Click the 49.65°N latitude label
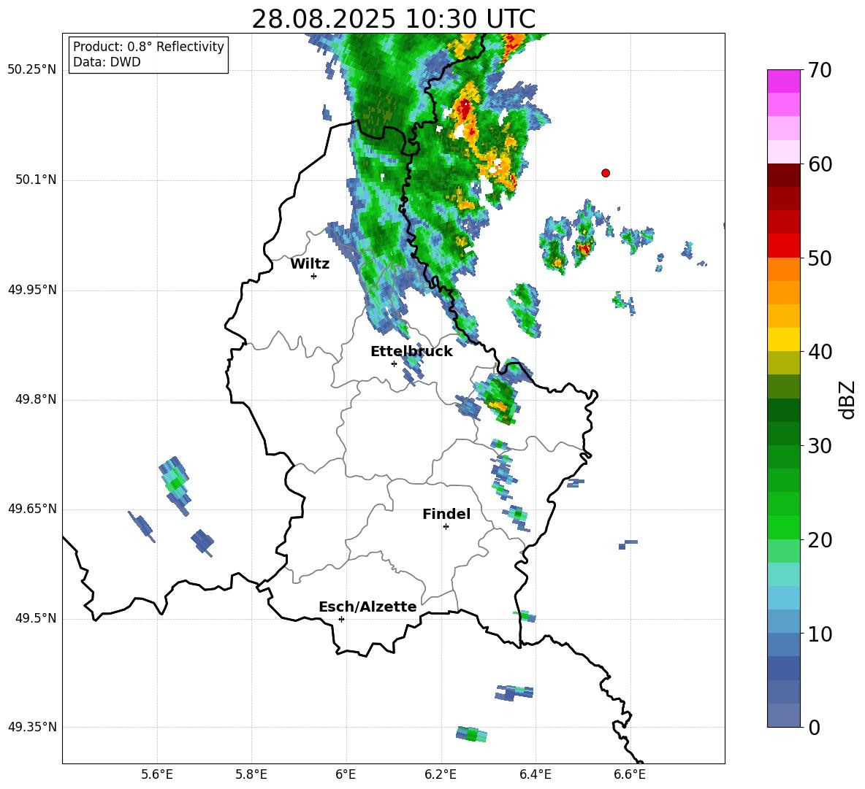865x789 pixels. (32, 509)
